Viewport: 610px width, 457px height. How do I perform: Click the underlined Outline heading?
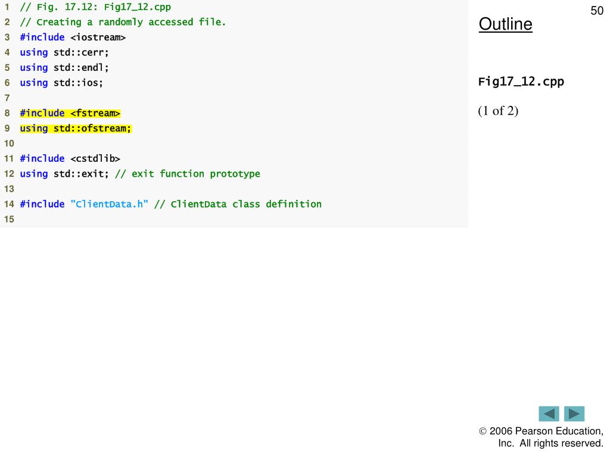(505, 24)
